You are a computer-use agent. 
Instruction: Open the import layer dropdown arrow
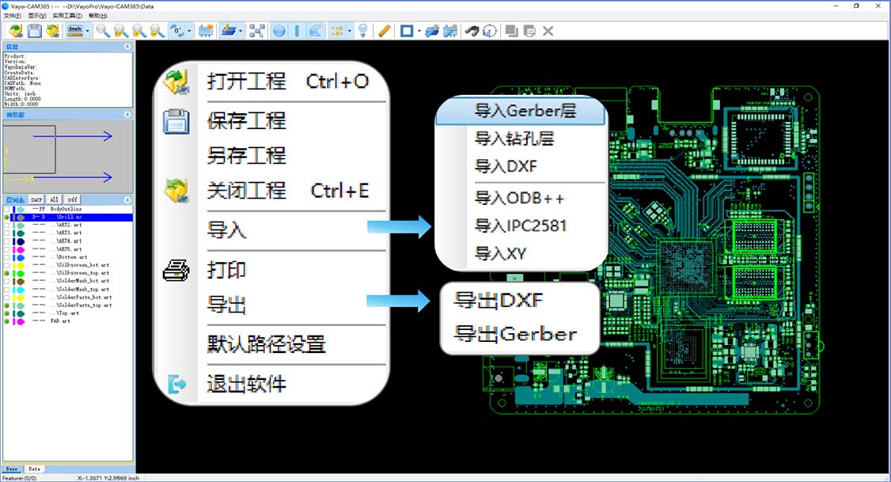coord(241,31)
